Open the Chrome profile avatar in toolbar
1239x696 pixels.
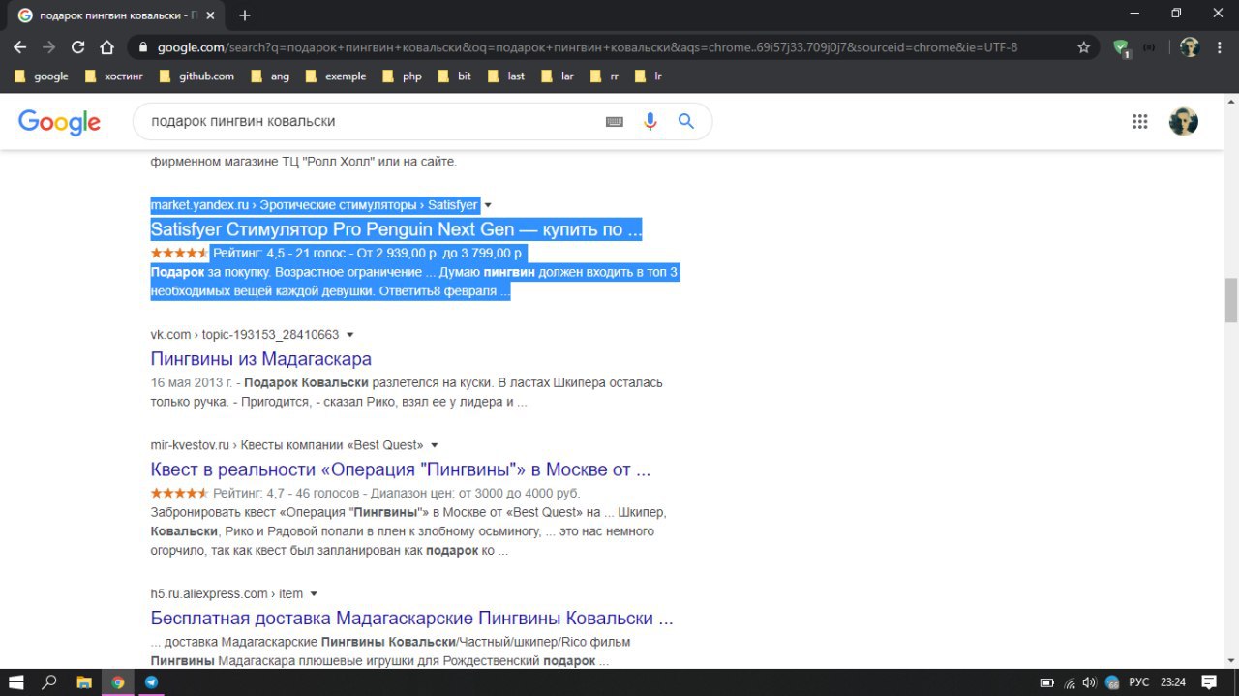coord(1190,46)
